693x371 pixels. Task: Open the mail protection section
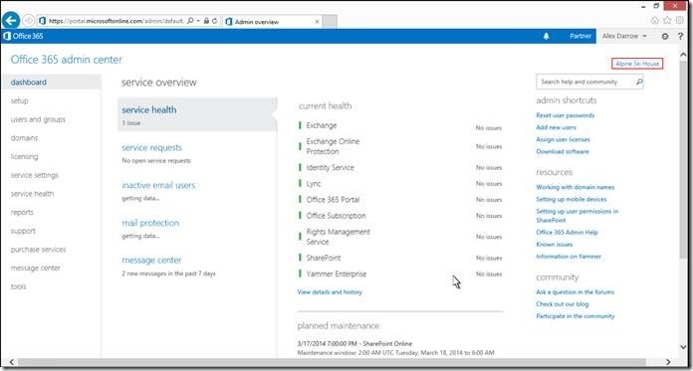[x=150, y=223]
